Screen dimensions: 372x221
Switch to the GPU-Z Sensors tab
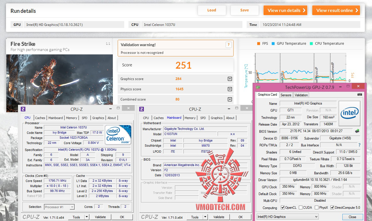point(286,95)
